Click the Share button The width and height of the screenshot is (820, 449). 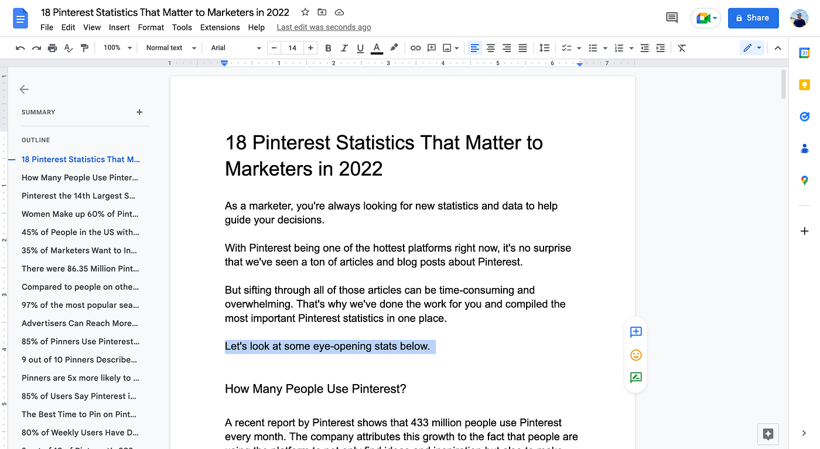(x=753, y=18)
